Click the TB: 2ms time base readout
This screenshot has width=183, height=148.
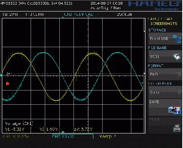(10, 14)
